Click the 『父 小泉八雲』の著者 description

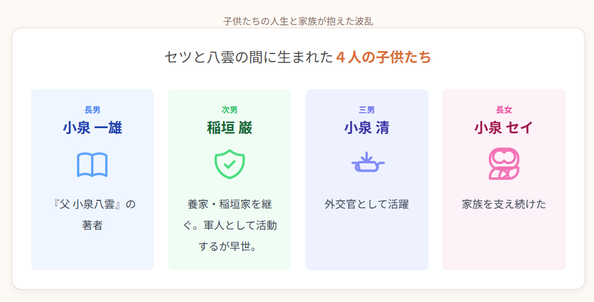(x=92, y=214)
